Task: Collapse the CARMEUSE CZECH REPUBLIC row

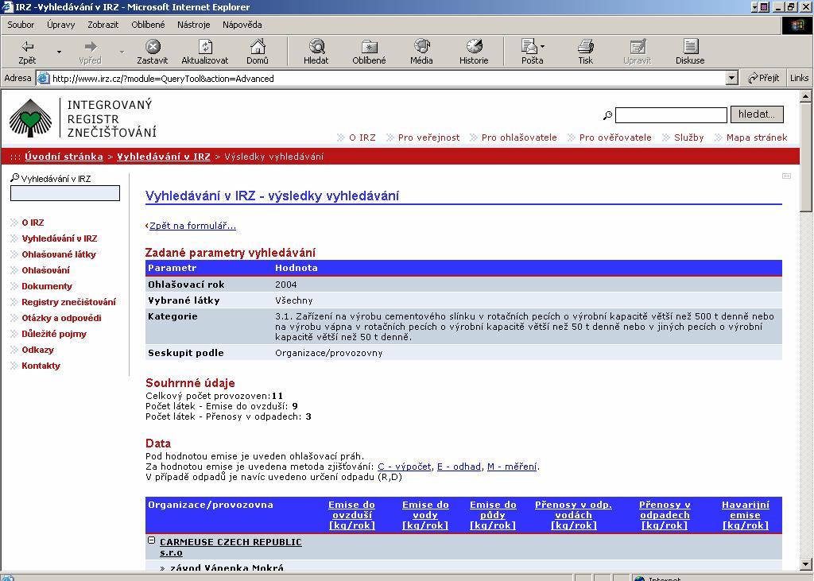Action: coord(151,540)
